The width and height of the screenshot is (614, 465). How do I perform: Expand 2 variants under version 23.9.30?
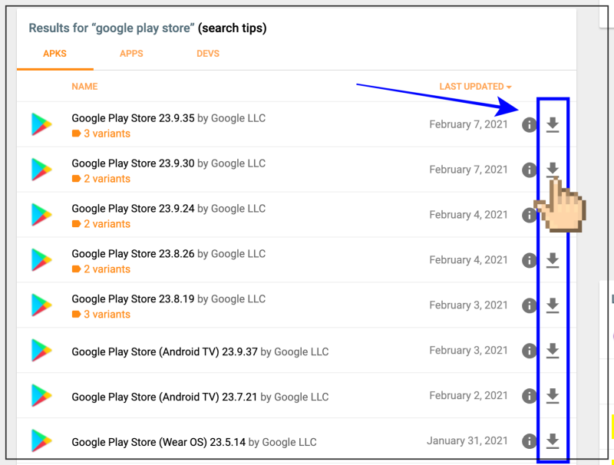(x=101, y=179)
